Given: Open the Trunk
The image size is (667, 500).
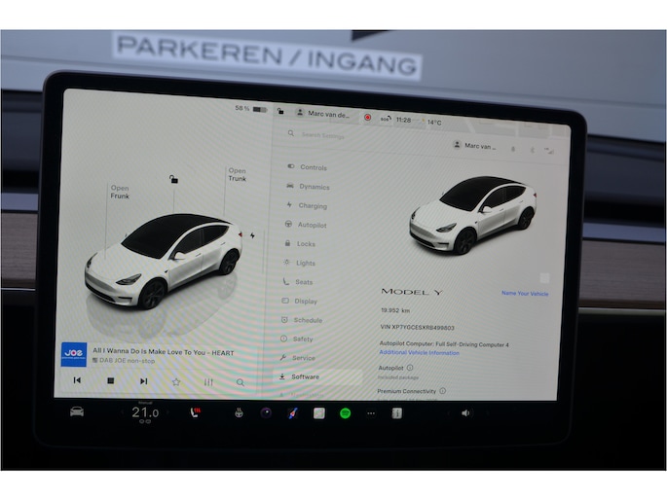Looking at the screenshot, I should (237, 175).
